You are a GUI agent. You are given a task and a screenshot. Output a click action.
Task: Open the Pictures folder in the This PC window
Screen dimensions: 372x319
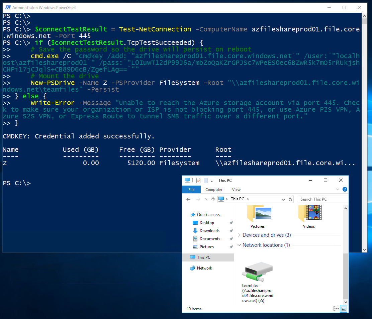259,217
